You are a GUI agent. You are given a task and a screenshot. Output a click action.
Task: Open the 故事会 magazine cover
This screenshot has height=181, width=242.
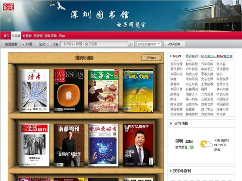coord(103,91)
